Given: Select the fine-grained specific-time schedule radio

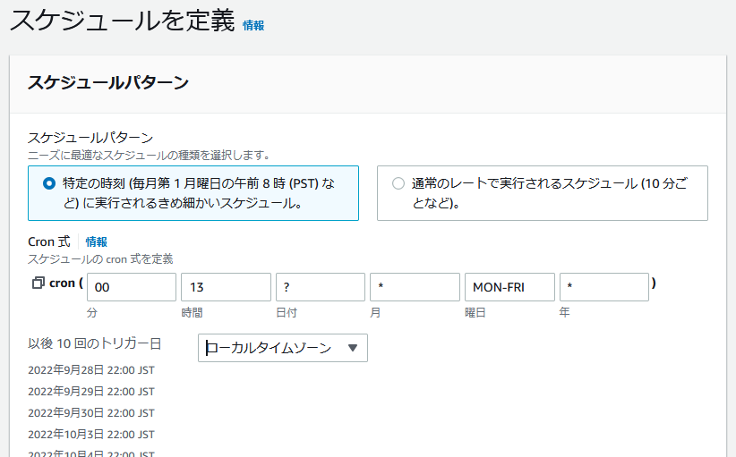Looking at the screenshot, I should (x=49, y=183).
